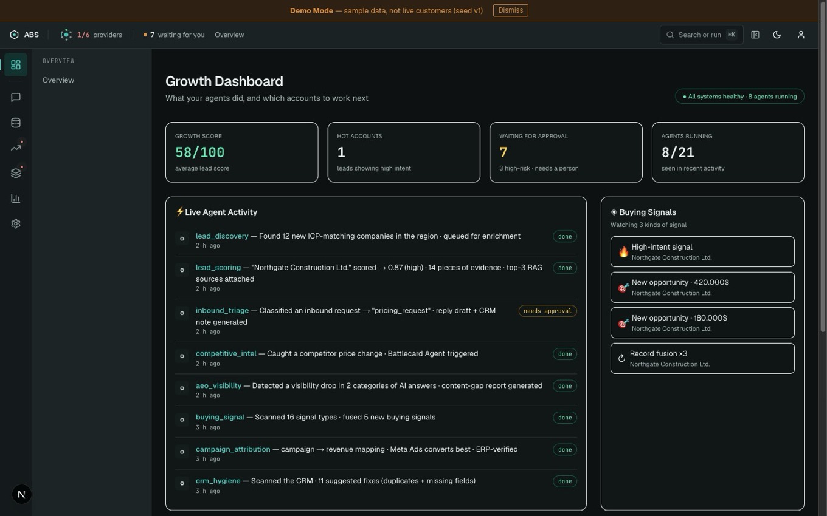Open the New opportunity 420.000$ card
The width and height of the screenshot is (827, 516).
(702, 287)
